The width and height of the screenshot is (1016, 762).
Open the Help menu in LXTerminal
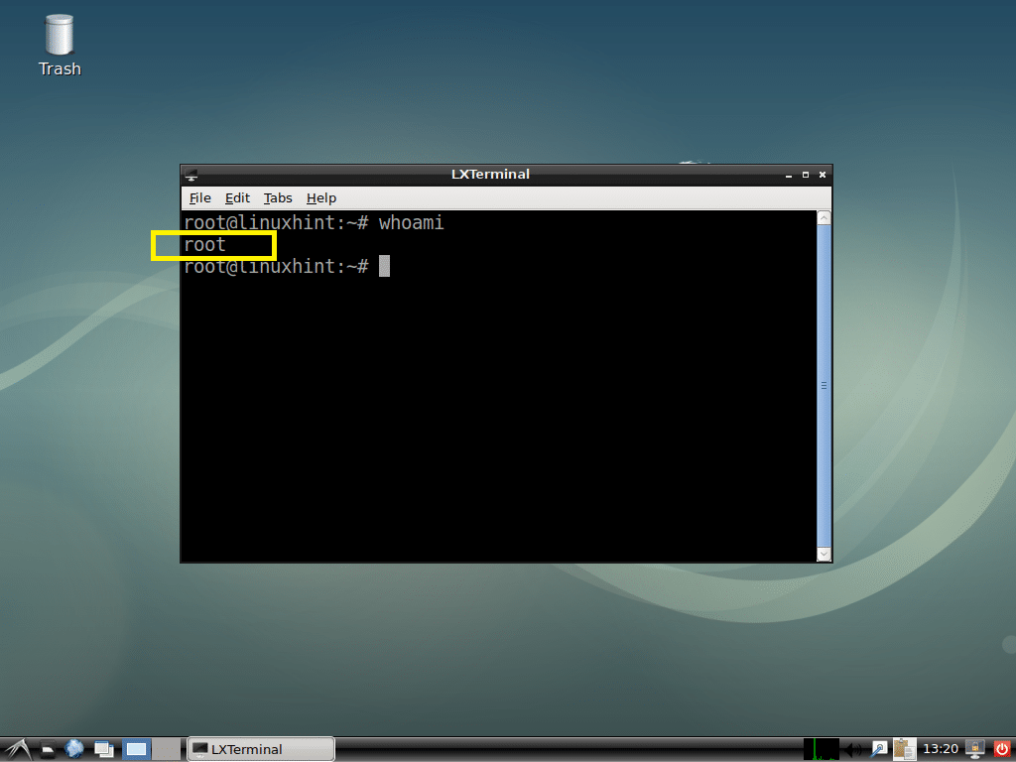coord(320,197)
